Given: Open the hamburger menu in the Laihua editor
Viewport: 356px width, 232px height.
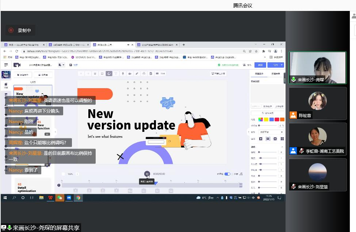Looking at the screenshot, I should (6, 65).
